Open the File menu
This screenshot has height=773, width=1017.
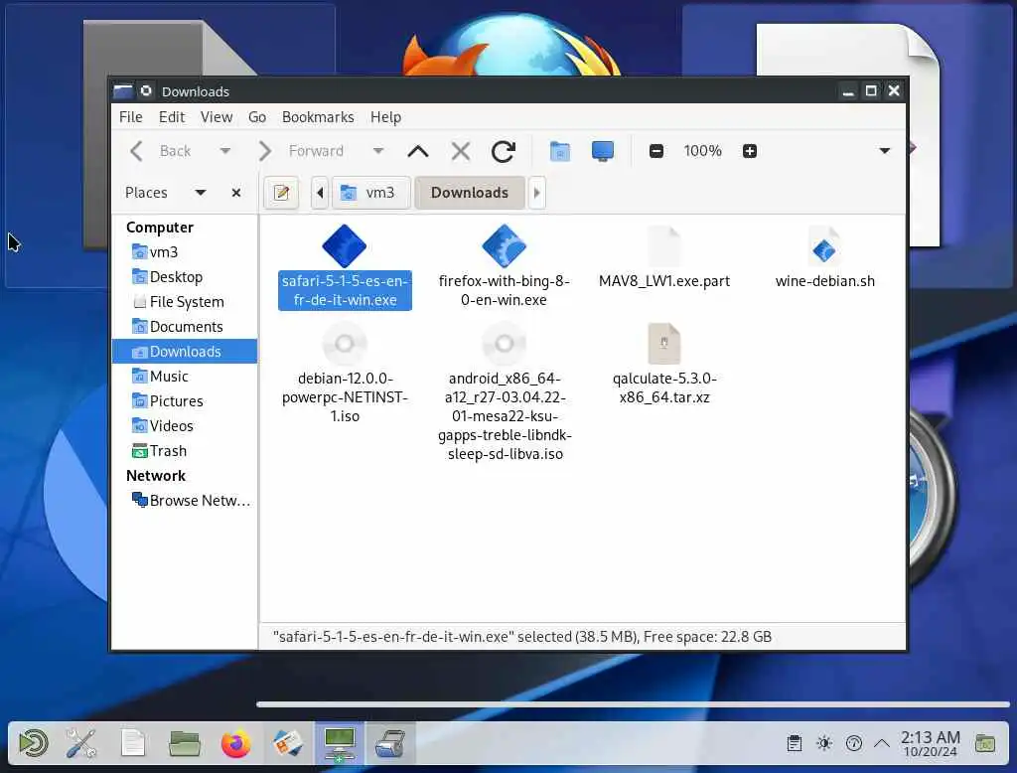131,117
